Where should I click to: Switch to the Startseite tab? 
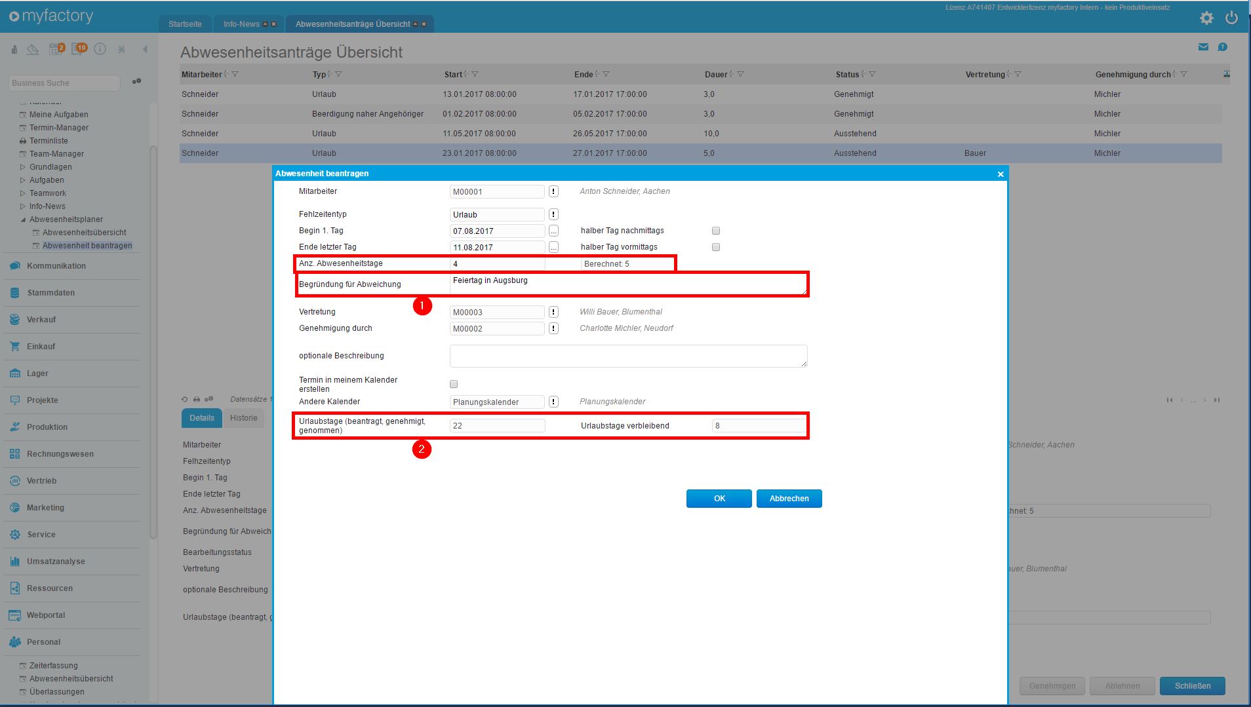tap(185, 24)
